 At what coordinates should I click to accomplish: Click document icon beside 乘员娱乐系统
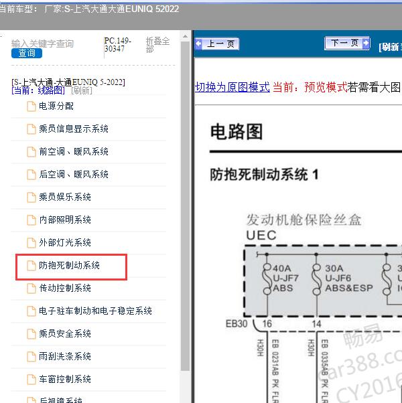31,197
